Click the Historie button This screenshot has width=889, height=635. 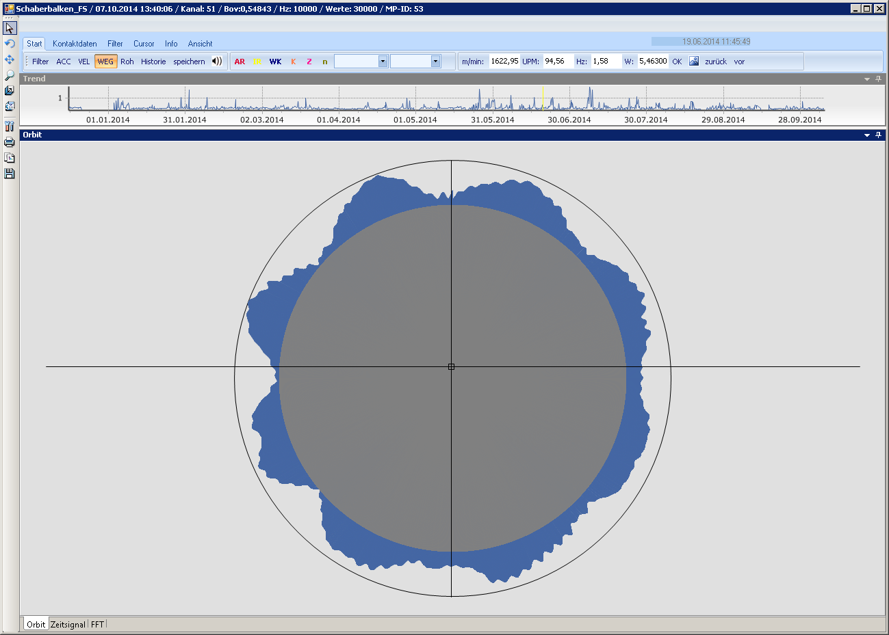pos(153,62)
